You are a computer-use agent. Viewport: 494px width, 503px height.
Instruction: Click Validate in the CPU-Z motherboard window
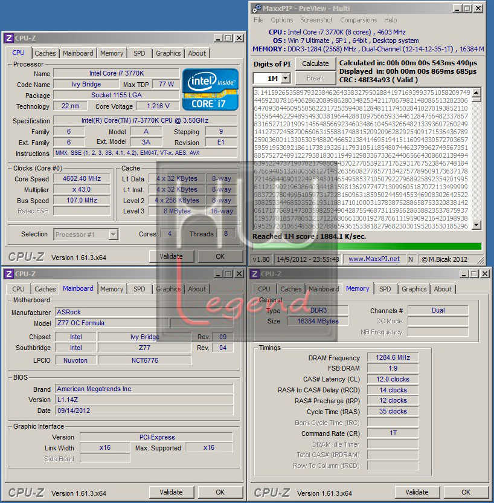[x=172, y=492]
